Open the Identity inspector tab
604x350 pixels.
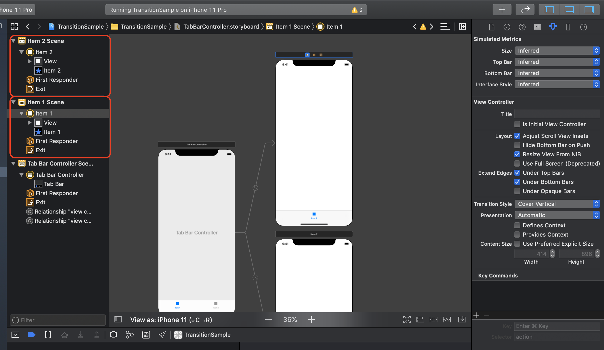coord(537,27)
